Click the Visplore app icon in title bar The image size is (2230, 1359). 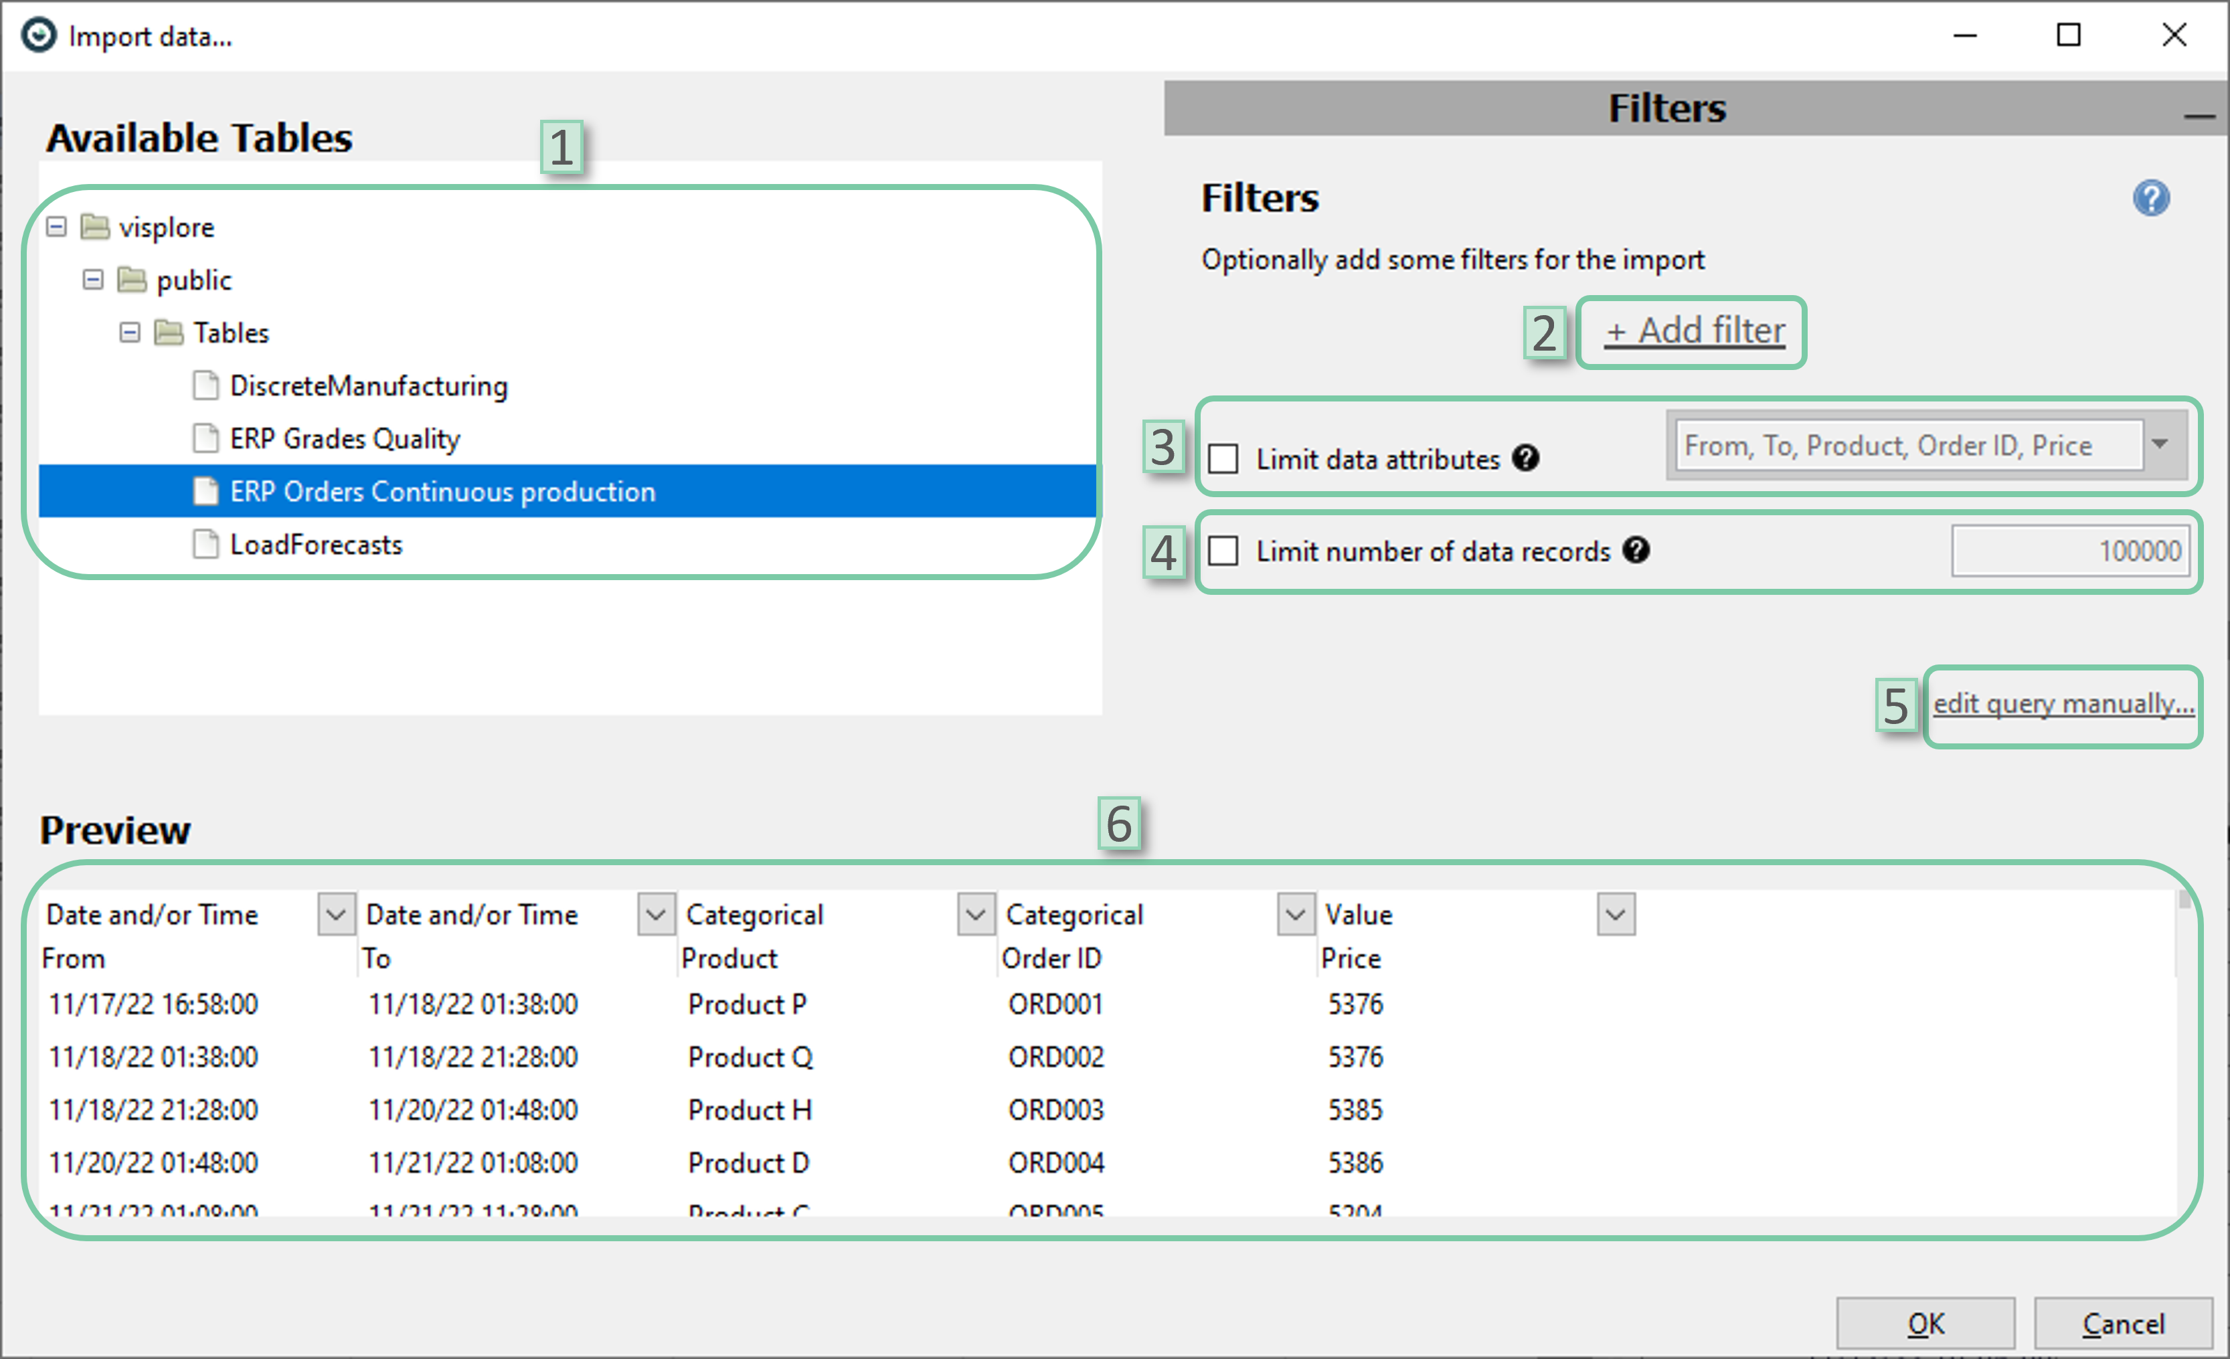38,35
